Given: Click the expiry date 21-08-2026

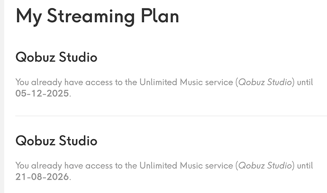Looking at the screenshot, I should click(42, 177).
